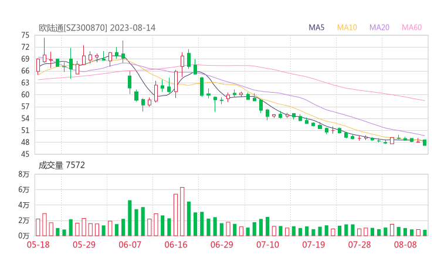
Task: Click the 8万 volume axis label
Action: (24, 174)
